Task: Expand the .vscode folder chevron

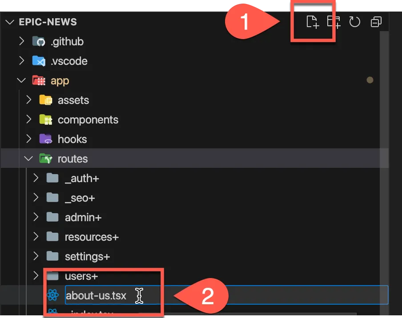Action: 21,61
